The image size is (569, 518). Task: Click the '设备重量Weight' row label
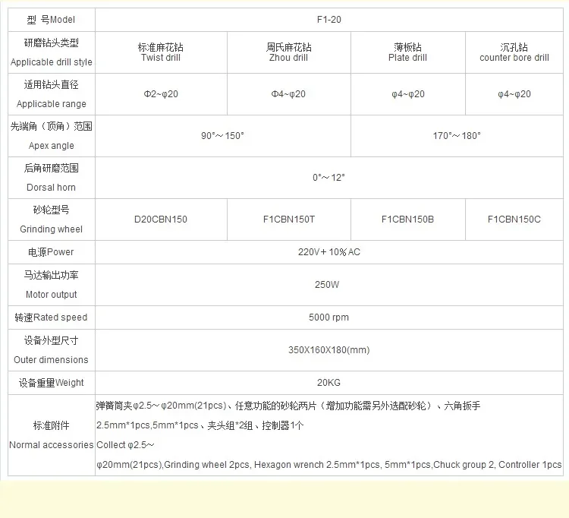pos(51,383)
